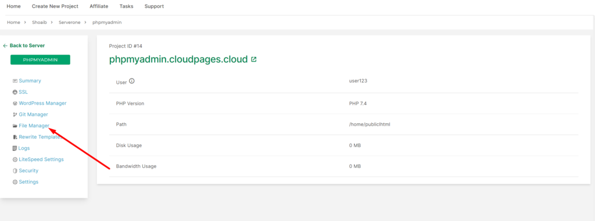Click the info icon beside User
This screenshot has width=595, height=221.
coord(132,81)
